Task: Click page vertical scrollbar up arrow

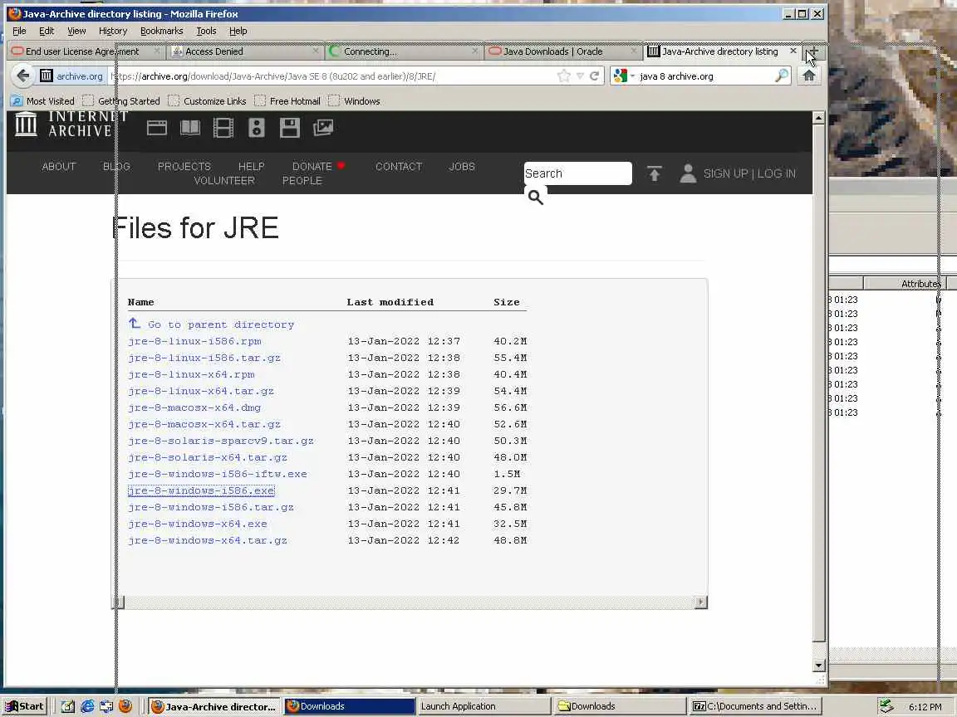Action: pyautogui.click(x=819, y=118)
